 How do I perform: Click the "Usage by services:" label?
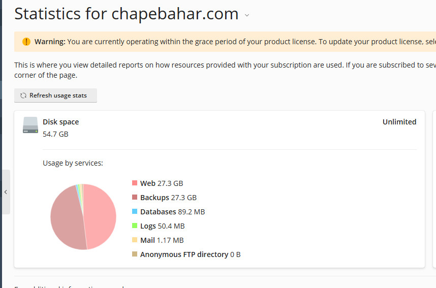point(73,163)
